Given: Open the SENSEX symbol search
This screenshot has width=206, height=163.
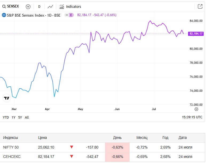Looking at the screenshot, I should 11,6.
